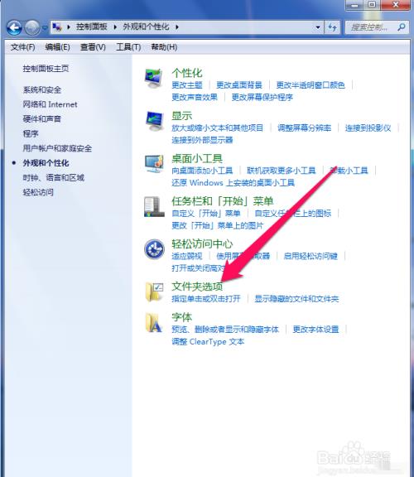Open the 字体 heading
The height and width of the screenshot is (477, 414).
(x=182, y=317)
